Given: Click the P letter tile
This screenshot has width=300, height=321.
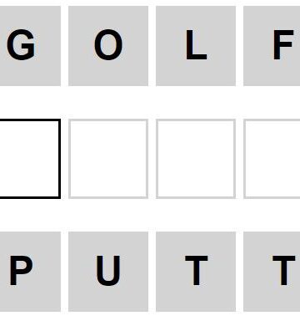Looking at the screenshot, I should pyautogui.click(x=30, y=272).
